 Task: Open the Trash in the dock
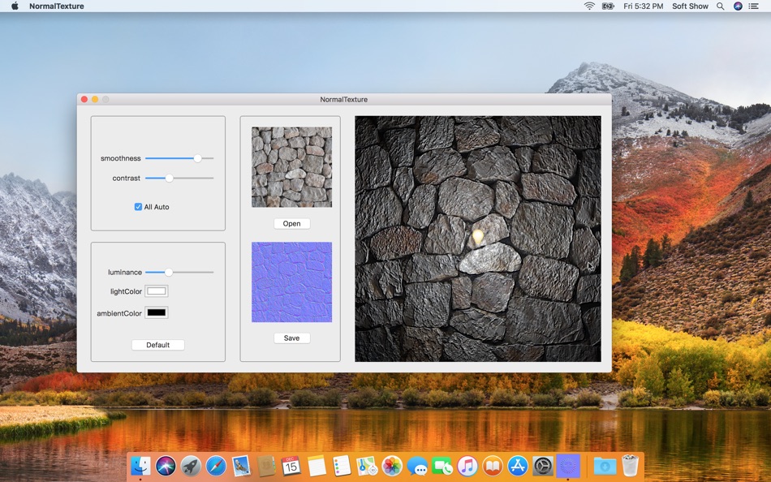630,465
